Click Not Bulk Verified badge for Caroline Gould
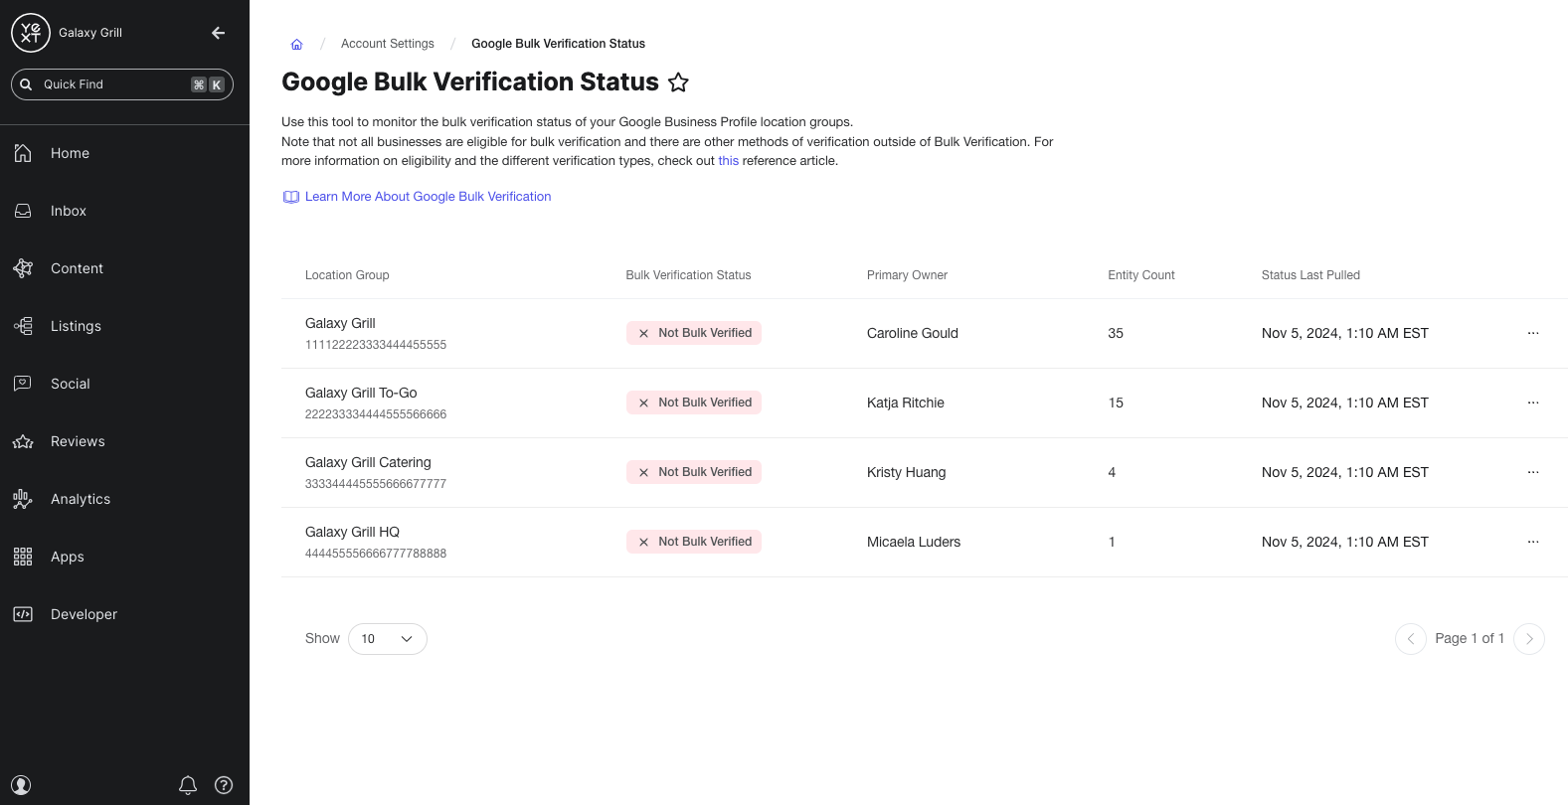Image resolution: width=1568 pixels, height=805 pixels. click(694, 333)
